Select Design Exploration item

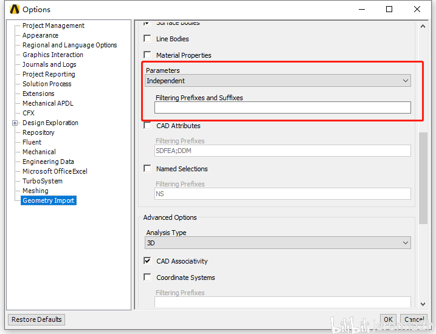[x=50, y=123]
